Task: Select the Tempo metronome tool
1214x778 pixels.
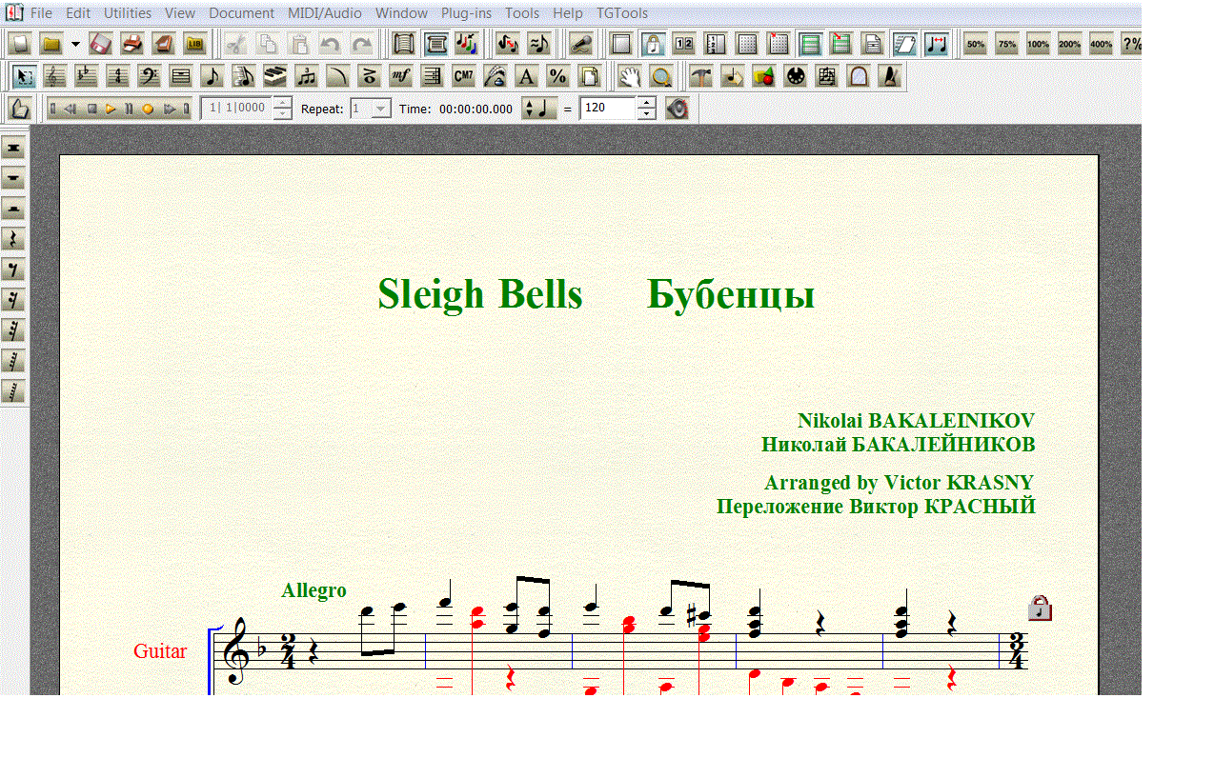Action: point(889,76)
